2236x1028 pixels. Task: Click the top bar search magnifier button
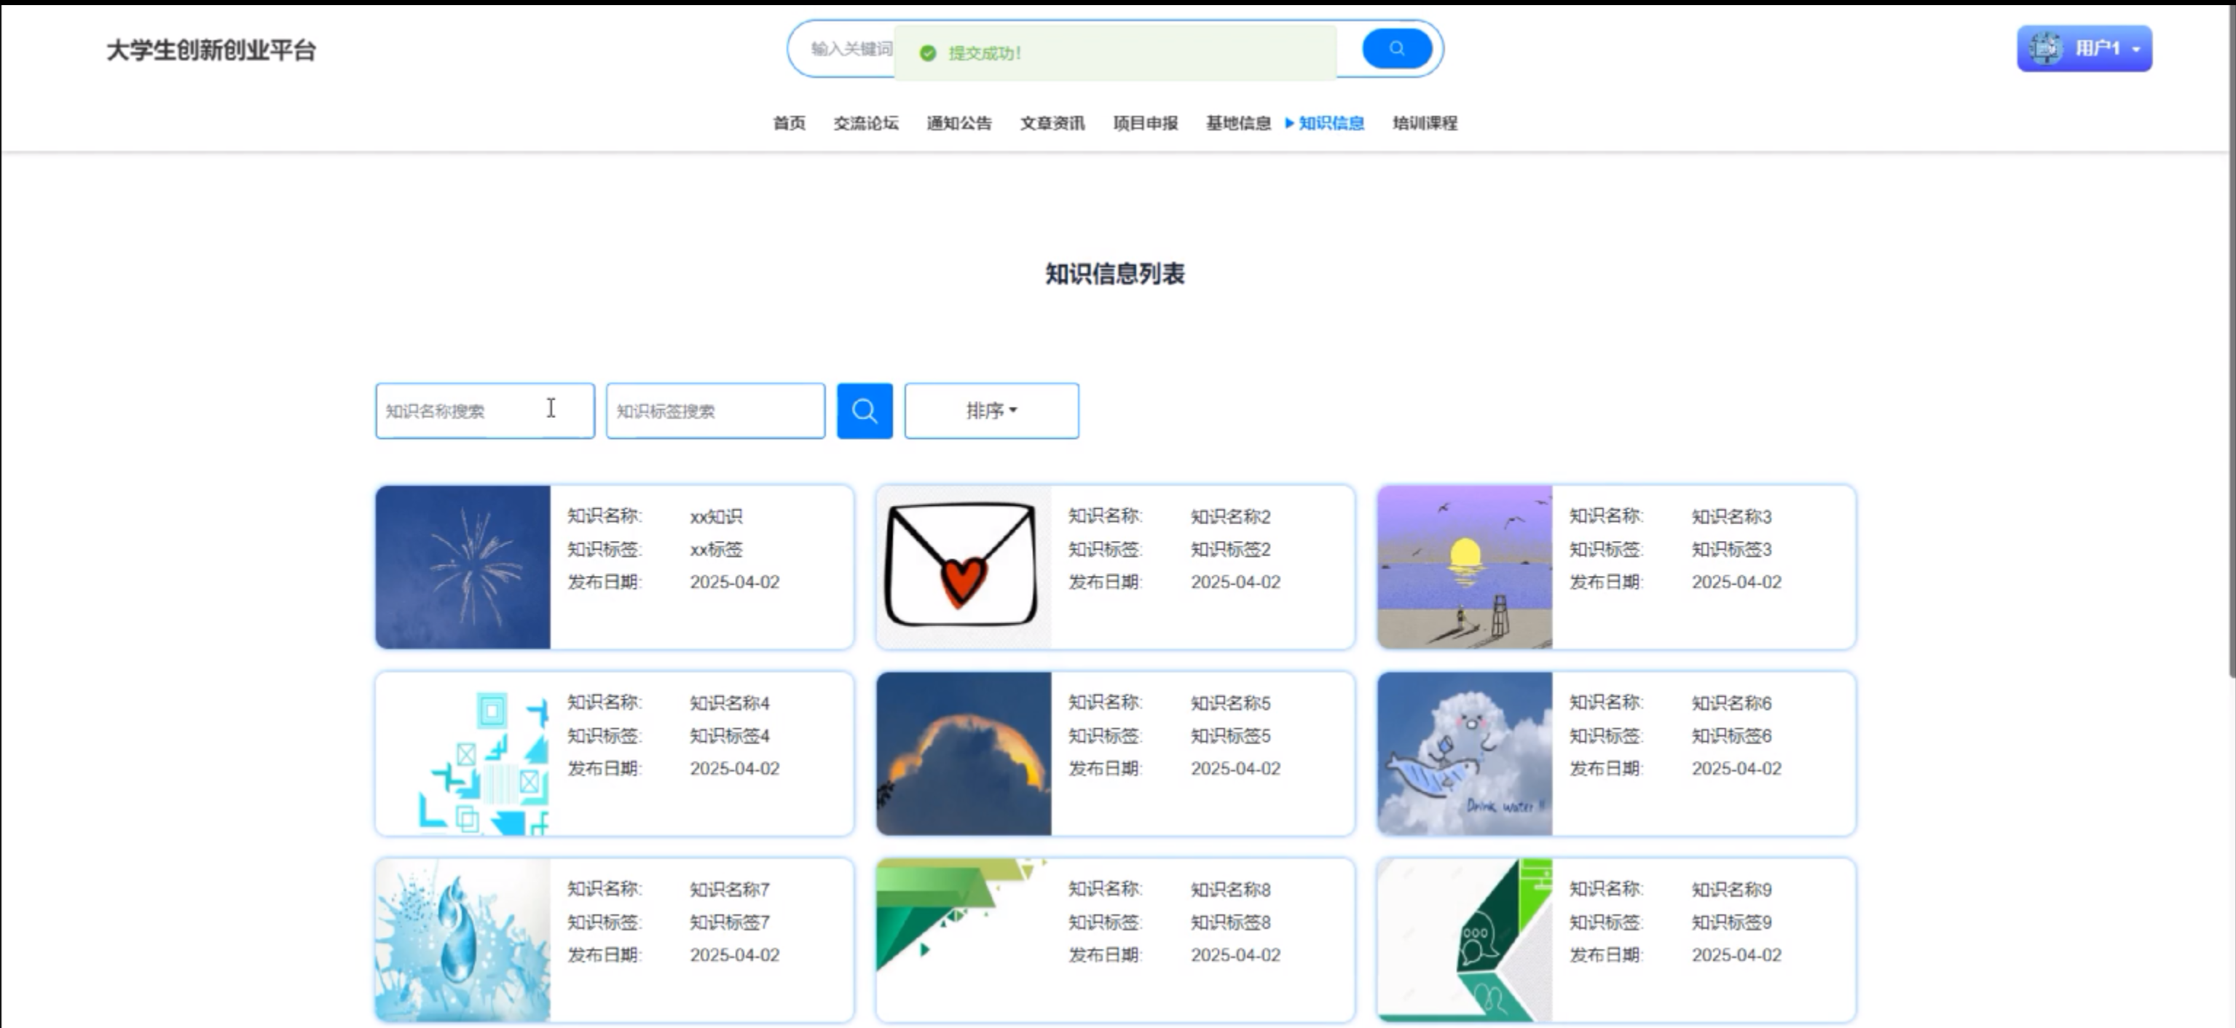[x=1395, y=49]
